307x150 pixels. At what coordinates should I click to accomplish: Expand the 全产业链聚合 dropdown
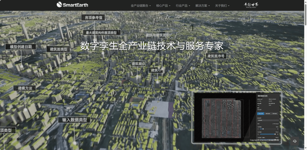pyautogui.click(x=141, y=6)
